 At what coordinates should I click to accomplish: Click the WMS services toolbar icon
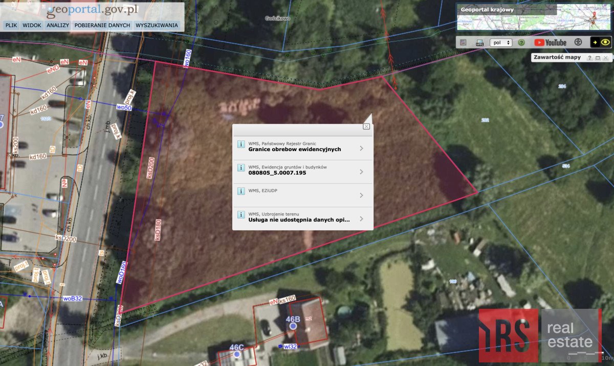[x=479, y=42]
